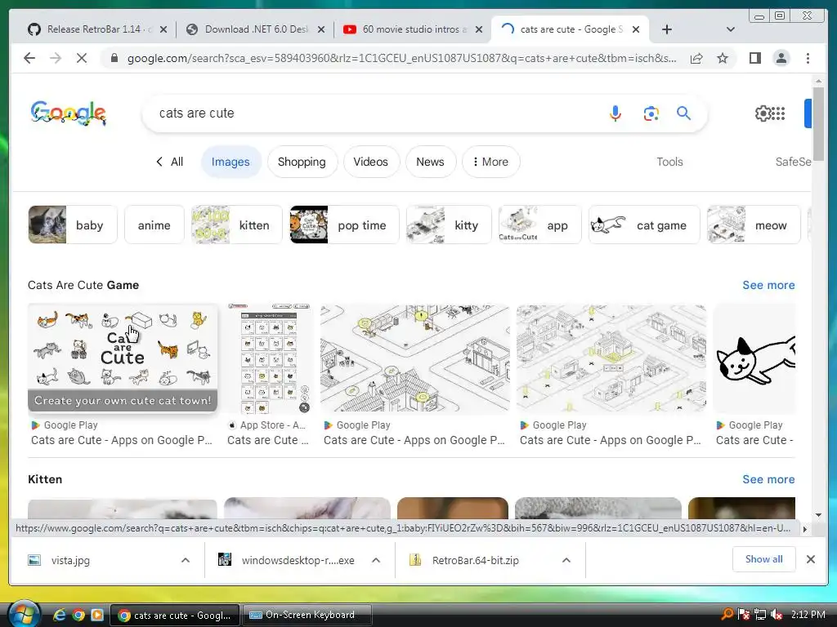Click in the cats are cute search box

pyautogui.click(x=374, y=113)
